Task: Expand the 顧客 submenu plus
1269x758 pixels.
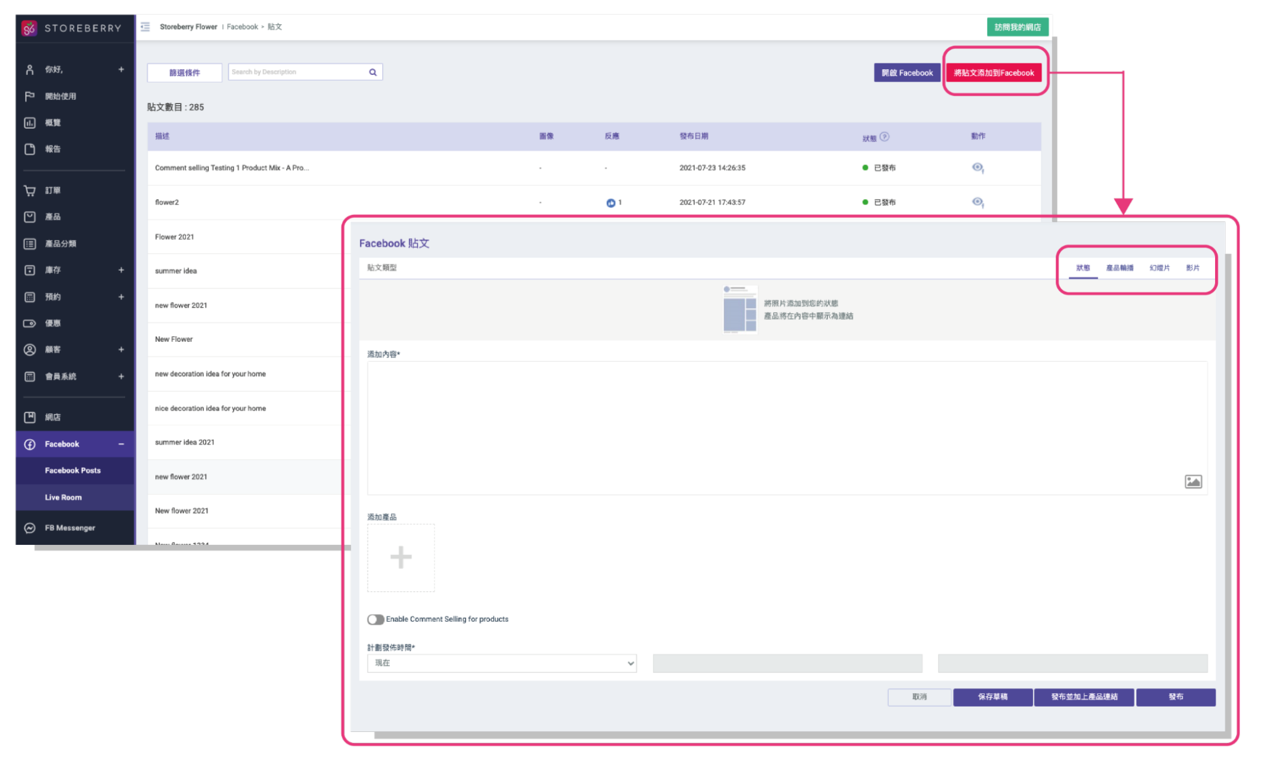Action: [x=121, y=350]
